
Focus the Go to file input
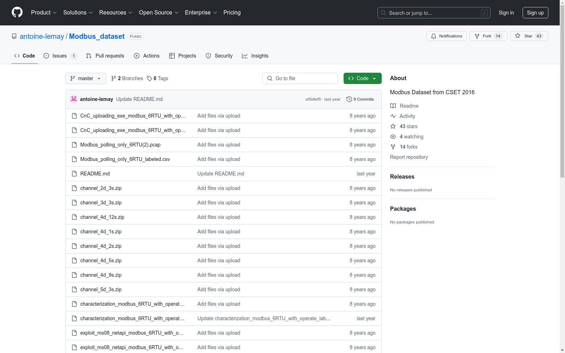pos(300,78)
